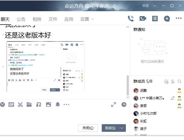Open the 课 group class icon
This screenshot has width=184, height=140.
coord(155,19)
